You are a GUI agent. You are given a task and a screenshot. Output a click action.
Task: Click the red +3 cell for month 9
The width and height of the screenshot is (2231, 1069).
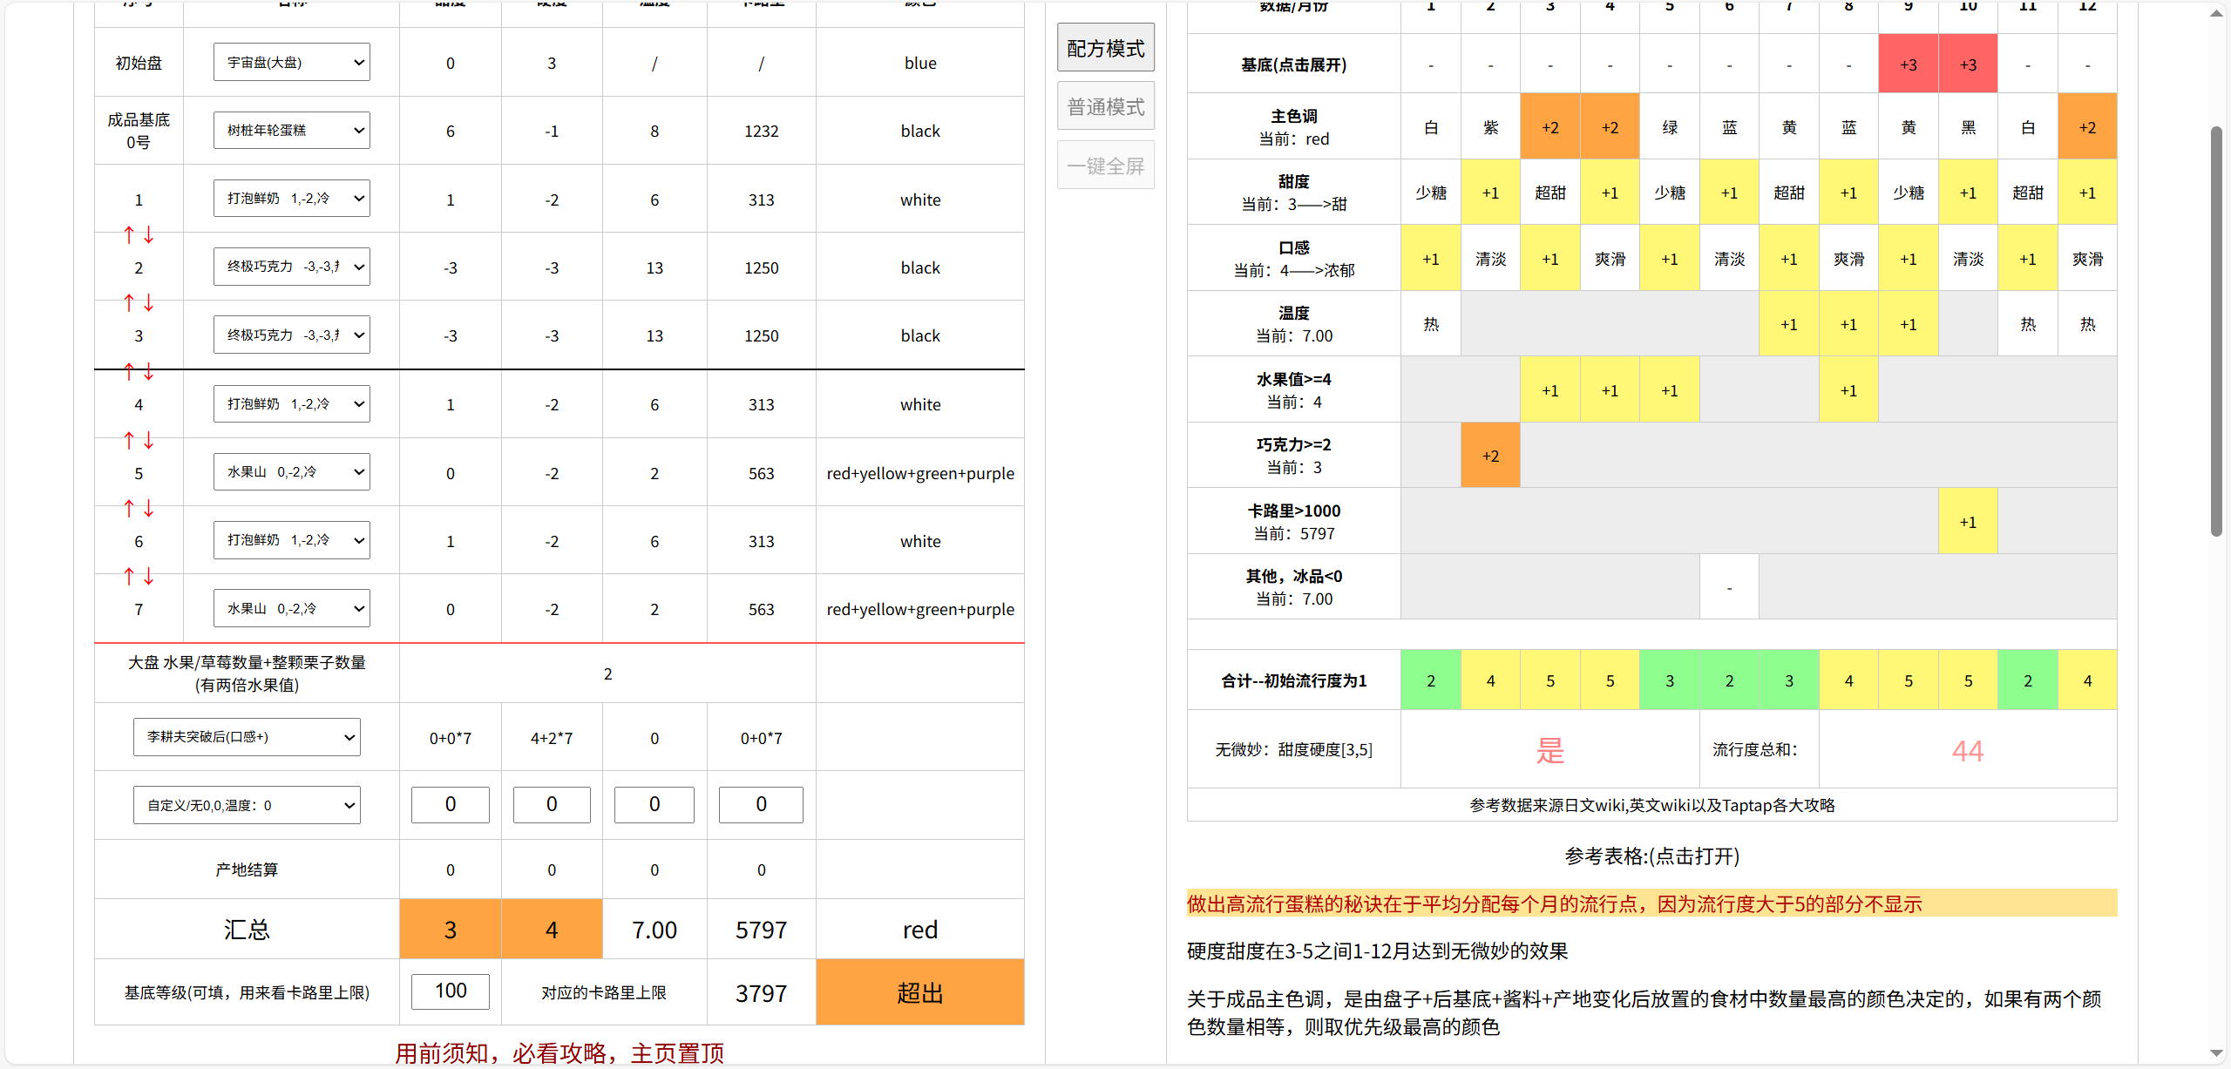coord(1909,64)
